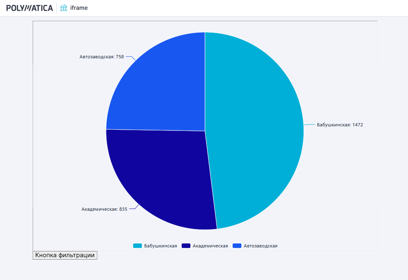Click the cyan Бабушкинская legend swatch

[137, 246]
